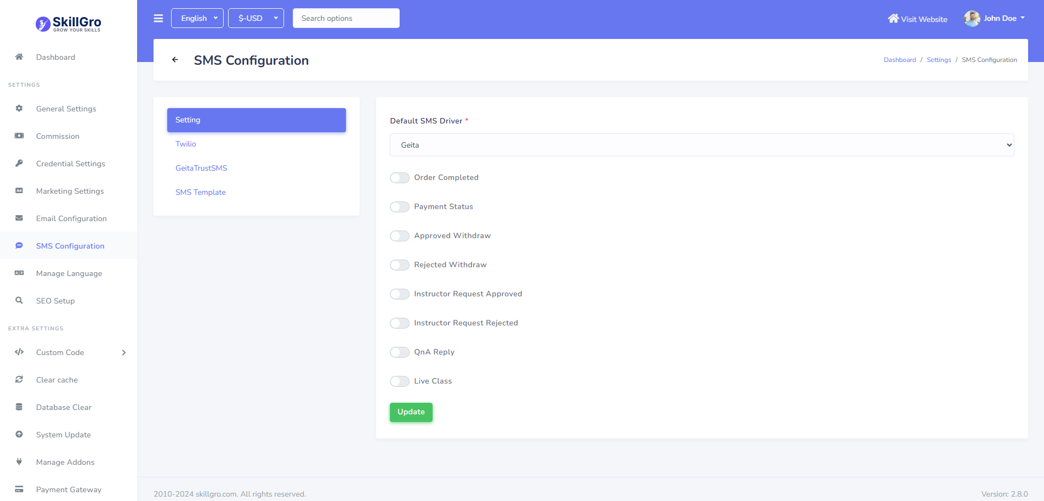Click the SEO Setup magnifier icon
This screenshot has width=1044, height=501.
pyautogui.click(x=19, y=301)
